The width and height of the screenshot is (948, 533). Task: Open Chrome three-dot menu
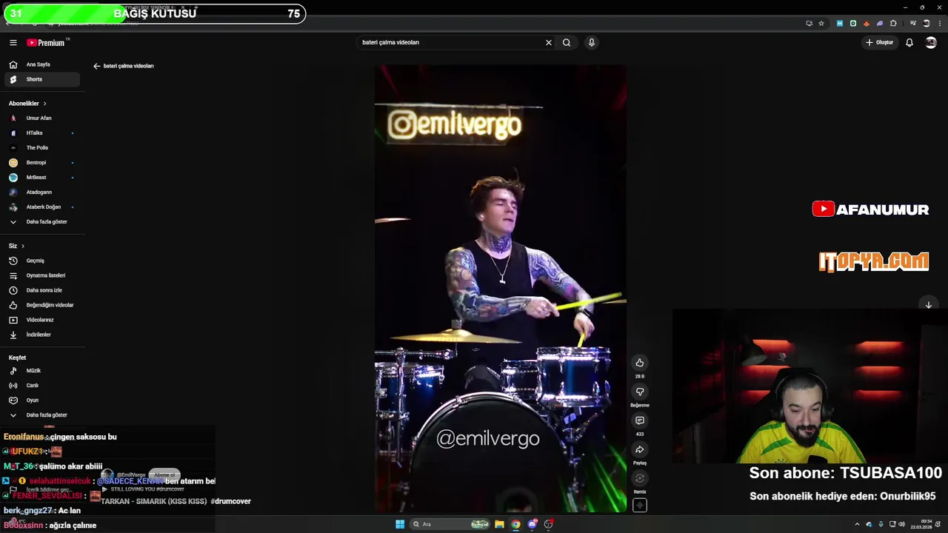[938, 24]
